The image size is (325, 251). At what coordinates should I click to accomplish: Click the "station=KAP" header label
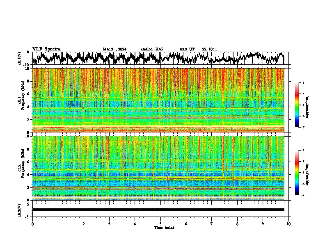pos(152,49)
